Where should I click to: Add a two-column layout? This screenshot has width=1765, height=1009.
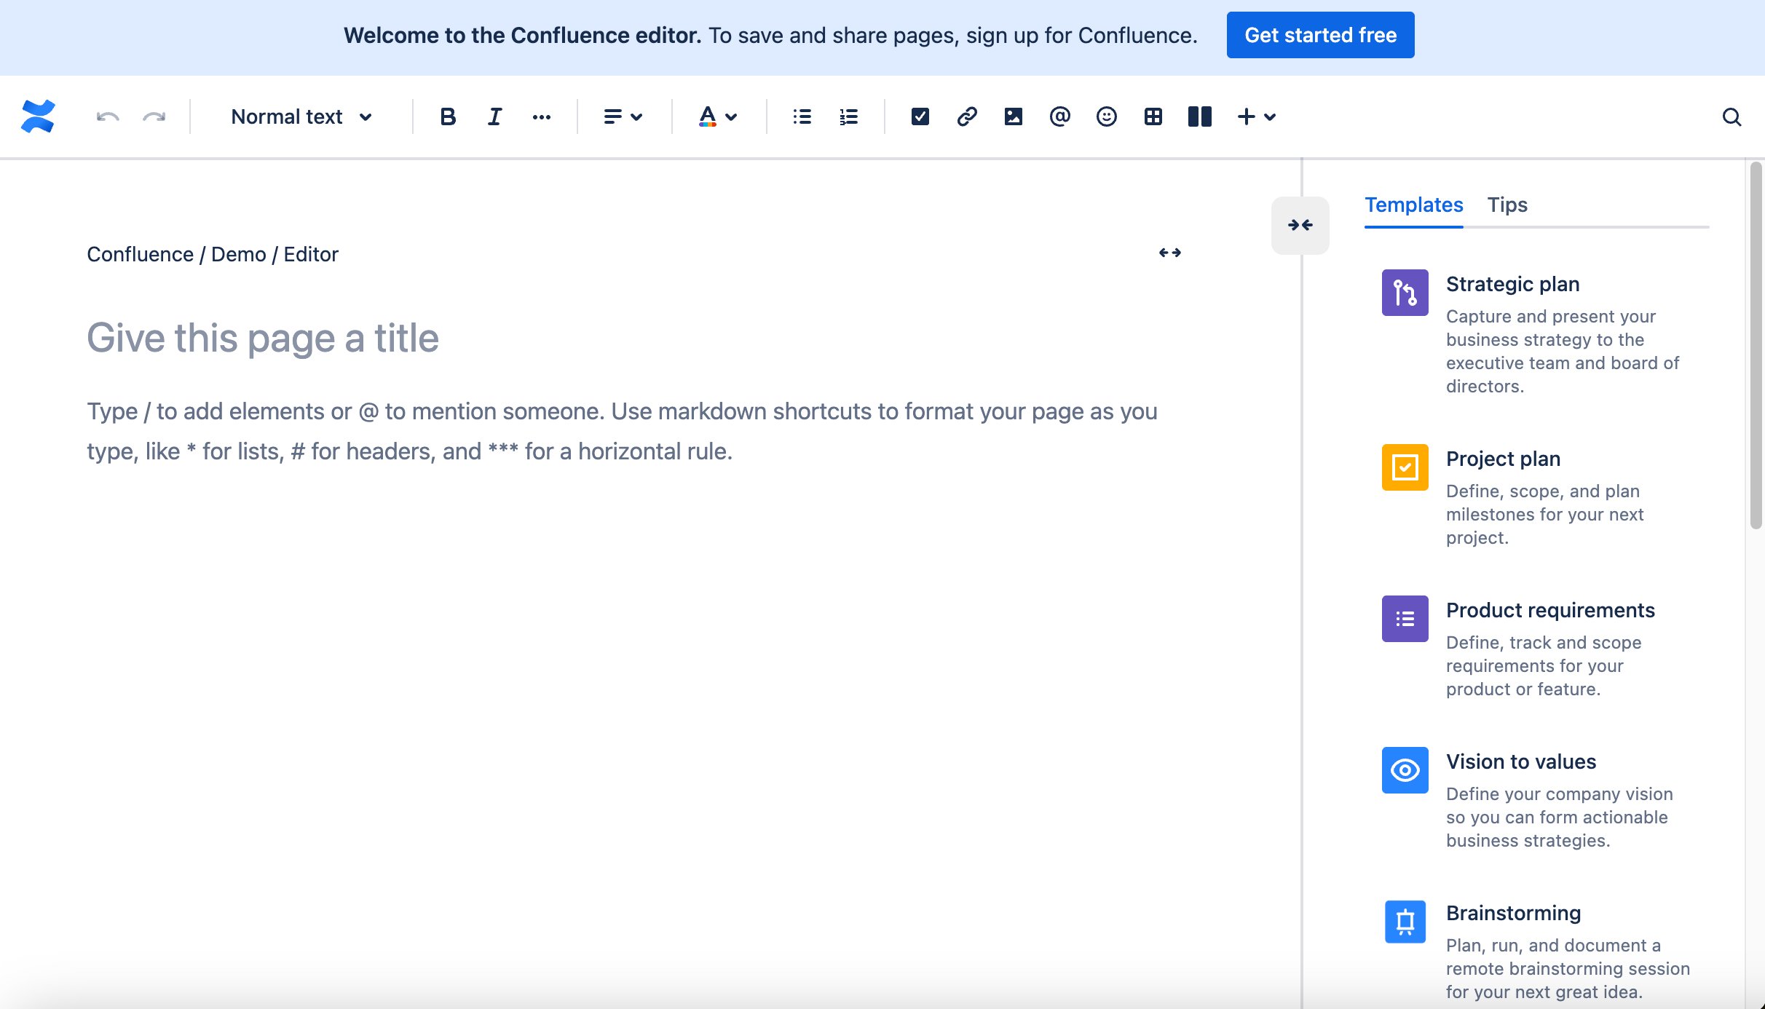(x=1200, y=116)
